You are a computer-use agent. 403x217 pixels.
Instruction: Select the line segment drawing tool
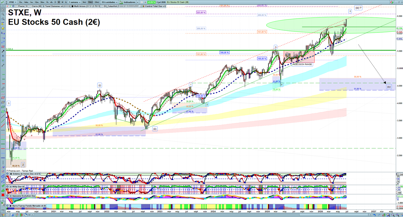(3, 65)
